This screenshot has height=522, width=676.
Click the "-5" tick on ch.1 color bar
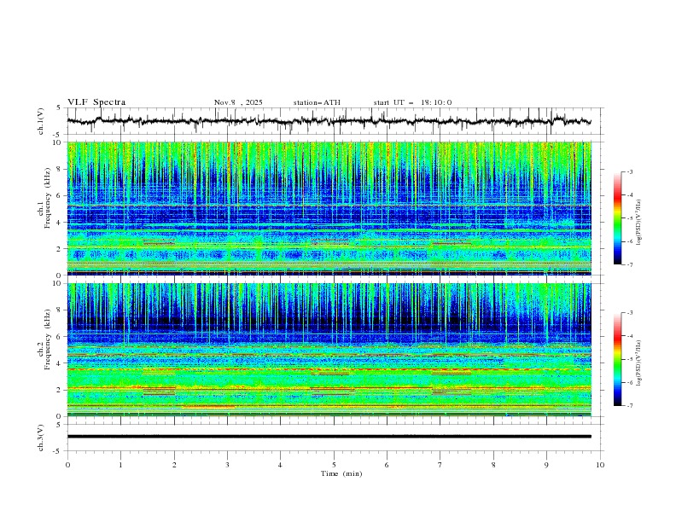point(629,218)
